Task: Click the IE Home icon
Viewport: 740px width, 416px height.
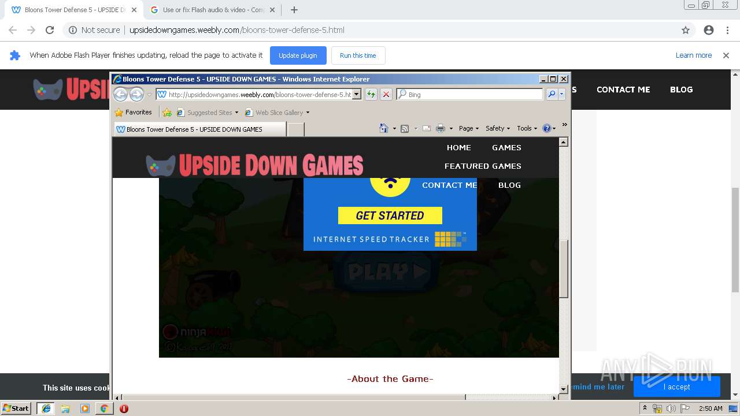Action: (x=383, y=128)
